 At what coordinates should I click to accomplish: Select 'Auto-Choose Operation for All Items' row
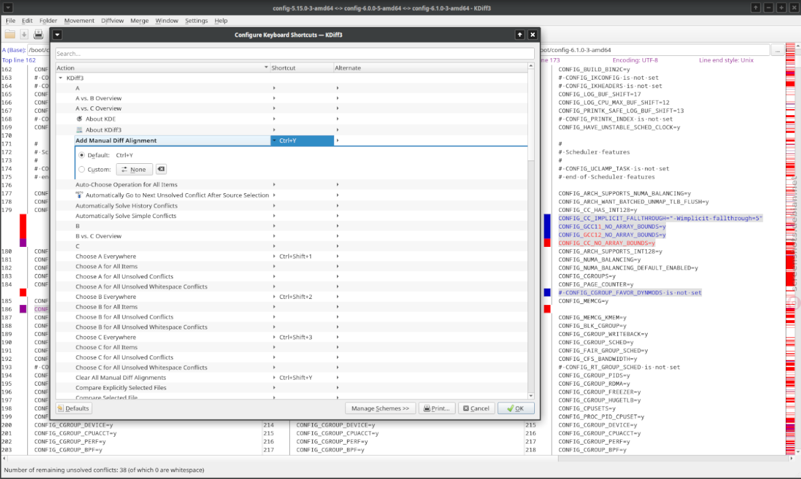pyautogui.click(x=291, y=185)
